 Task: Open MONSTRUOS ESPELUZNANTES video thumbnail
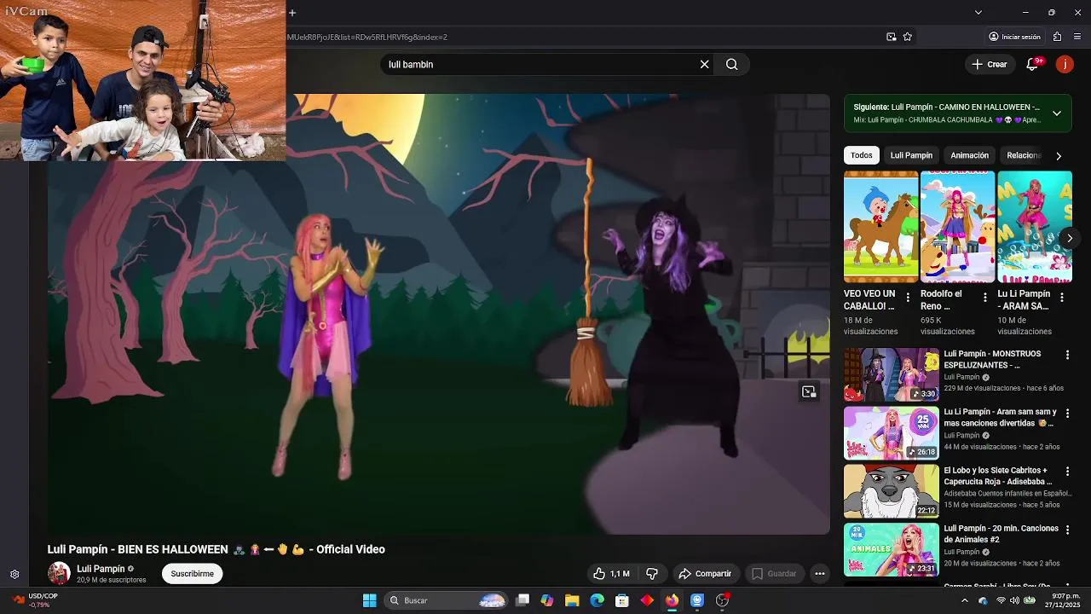pyautogui.click(x=892, y=374)
